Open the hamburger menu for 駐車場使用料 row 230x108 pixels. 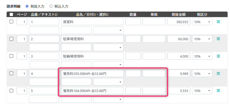pyautogui.click(x=218, y=39)
